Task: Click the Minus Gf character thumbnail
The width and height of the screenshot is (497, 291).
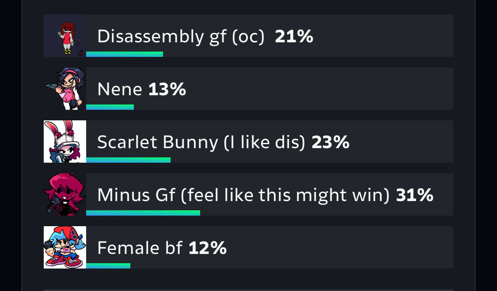Action: coord(65,194)
